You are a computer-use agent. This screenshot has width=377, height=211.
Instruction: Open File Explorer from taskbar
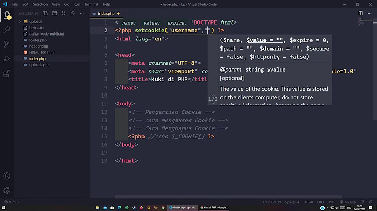pos(97,208)
